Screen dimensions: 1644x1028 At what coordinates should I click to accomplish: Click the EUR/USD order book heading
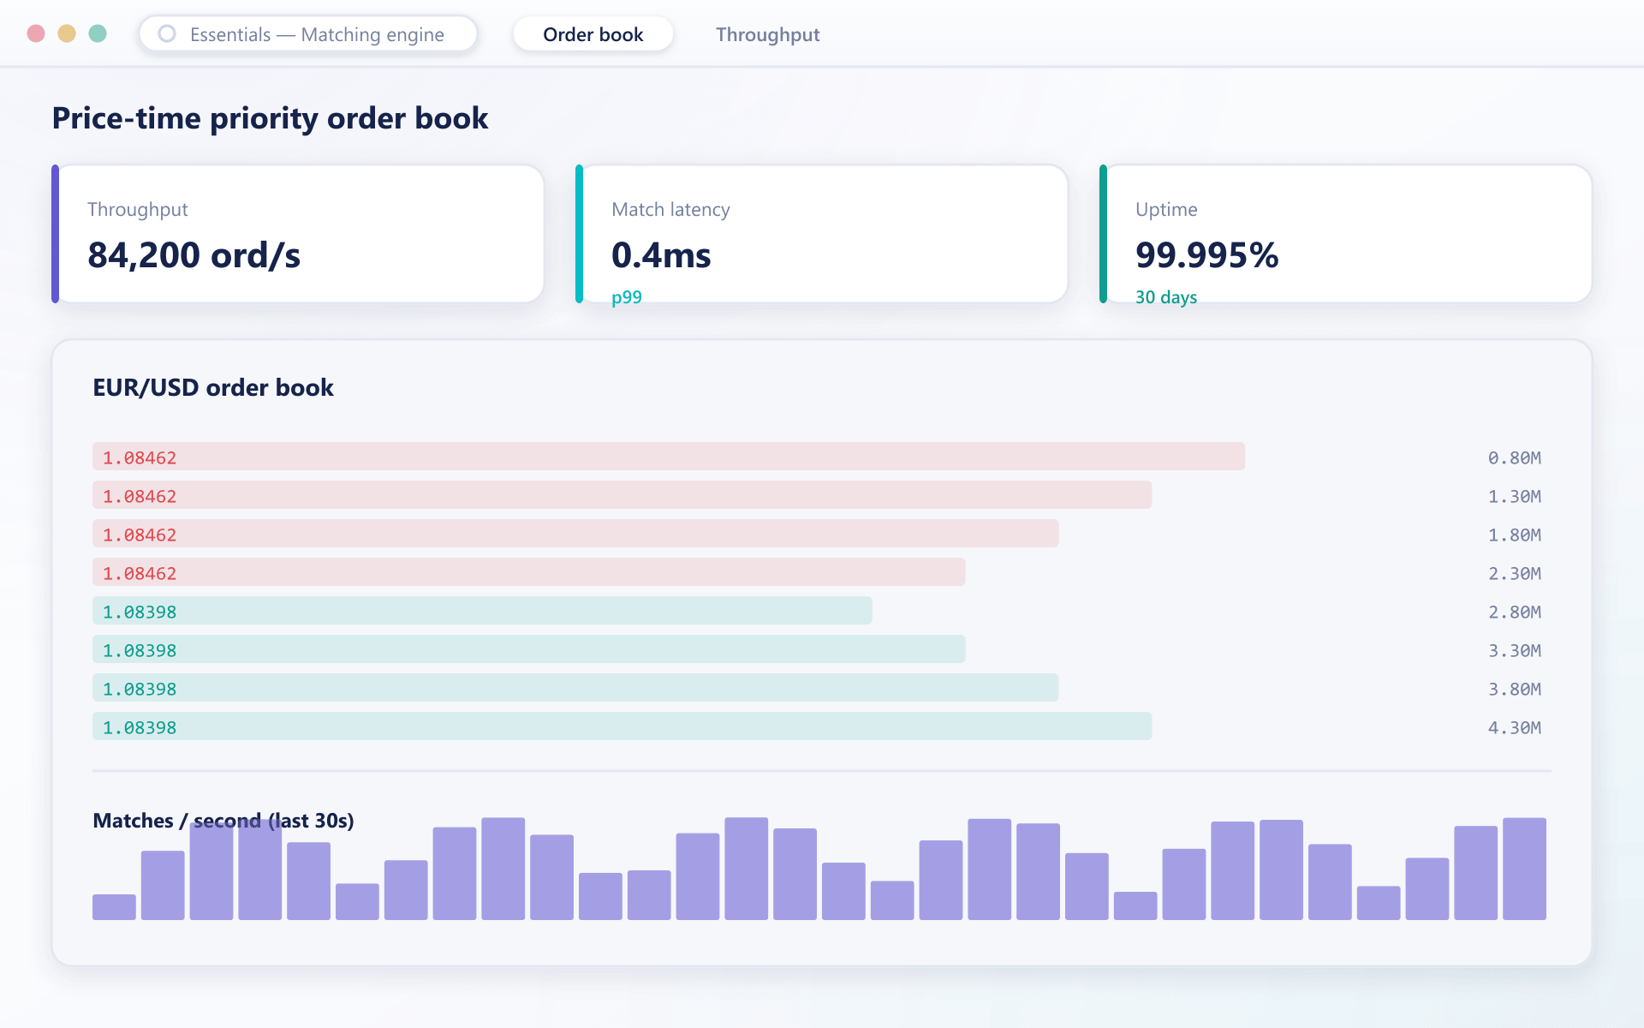pos(213,387)
